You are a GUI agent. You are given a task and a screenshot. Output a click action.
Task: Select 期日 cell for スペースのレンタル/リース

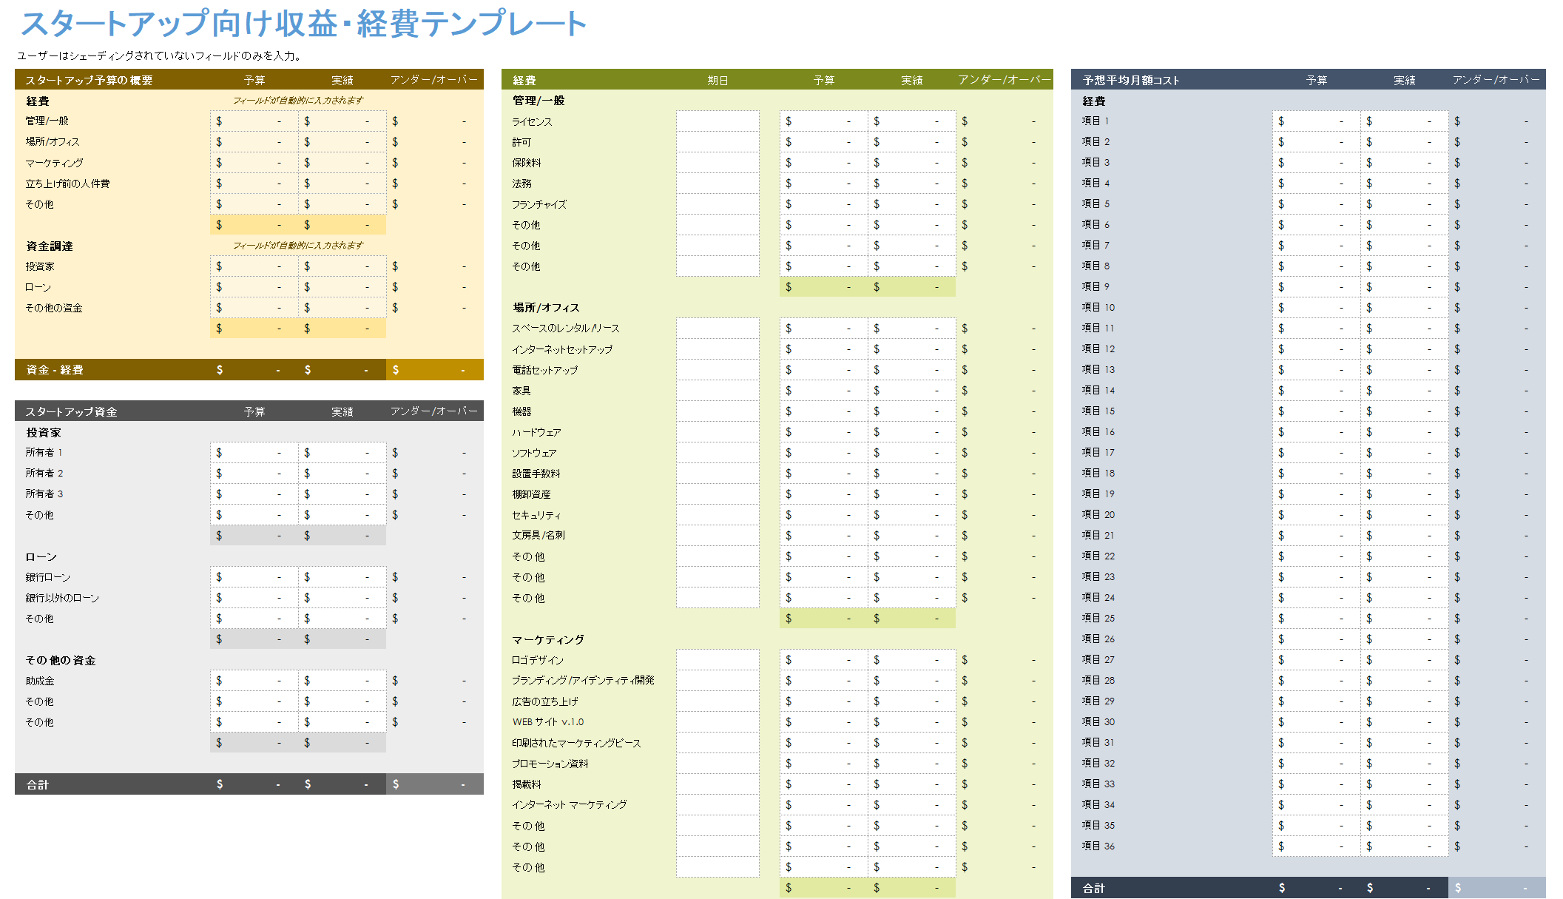point(718,329)
